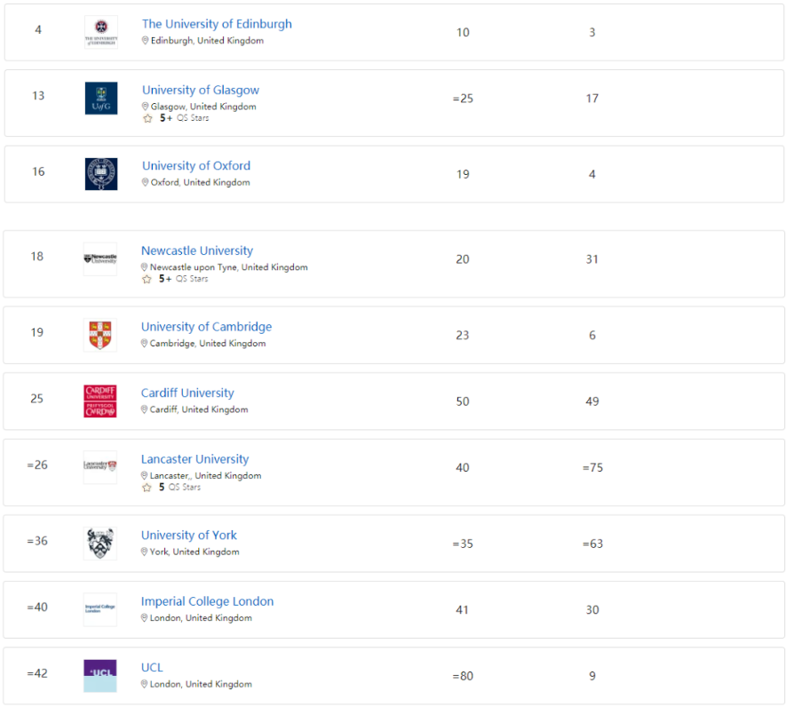Click rank number 18 in Newcastle row
This screenshot has height=707, width=786.
[37, 257]
